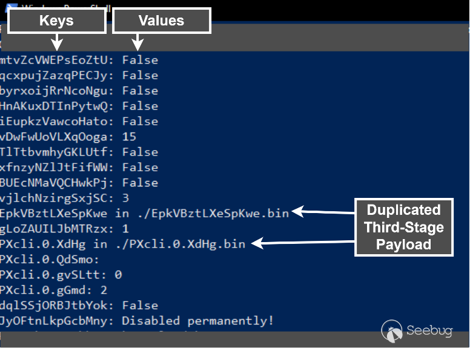This screenshot has width=470, height=348.
Task: Click the arrow pointing at EpkVBztLXeSpKwe.bin
Action: click(327, 212)
